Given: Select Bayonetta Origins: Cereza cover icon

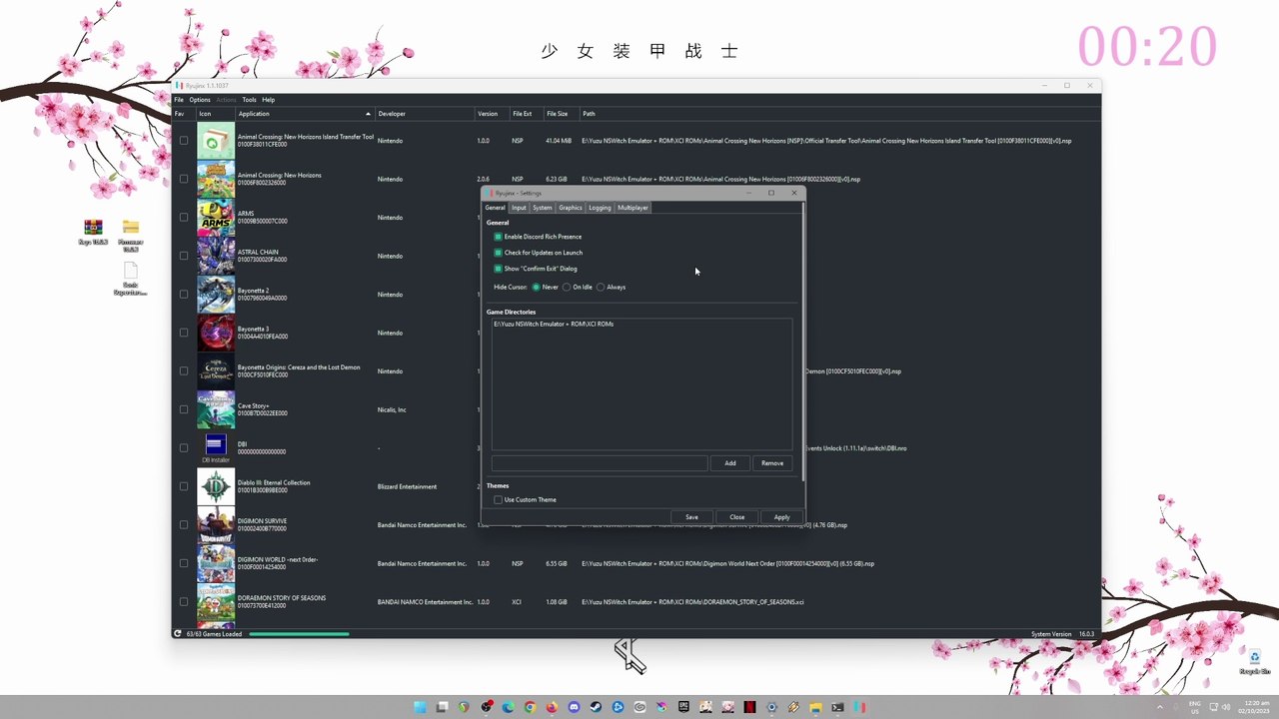Looking at the screenshot, I should click(x=216, y=371).
